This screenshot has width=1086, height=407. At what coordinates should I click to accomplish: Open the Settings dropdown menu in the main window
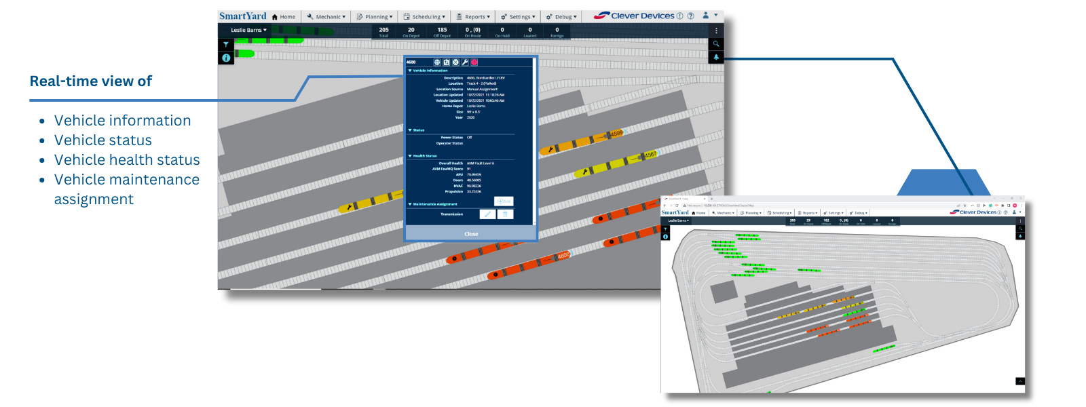coord(518,17)
